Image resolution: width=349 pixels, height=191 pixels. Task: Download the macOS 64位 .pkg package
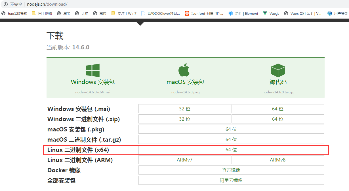pyautogui.click(x=231, y=129)
